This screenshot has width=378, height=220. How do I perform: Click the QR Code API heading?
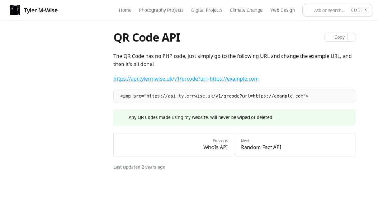pyautogui.click(x=147, y=38)
